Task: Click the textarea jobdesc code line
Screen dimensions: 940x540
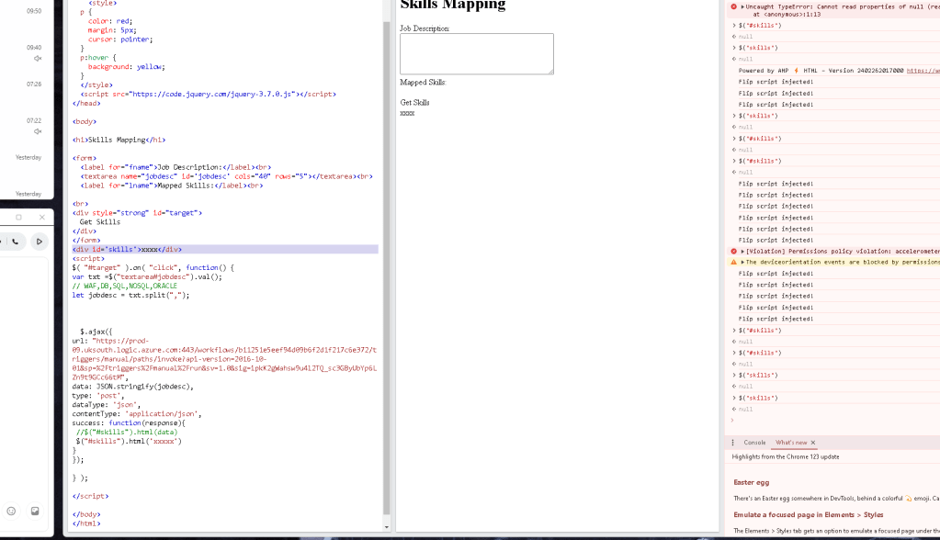Action: click(x=227, y=176)
